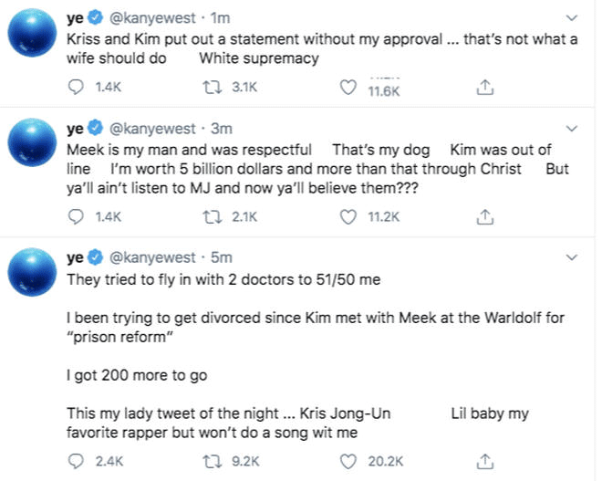Like the tweet with 20.2K likes
Viewport: 602px width, 481px height.
pyautogui.click(x=347, y=459)
